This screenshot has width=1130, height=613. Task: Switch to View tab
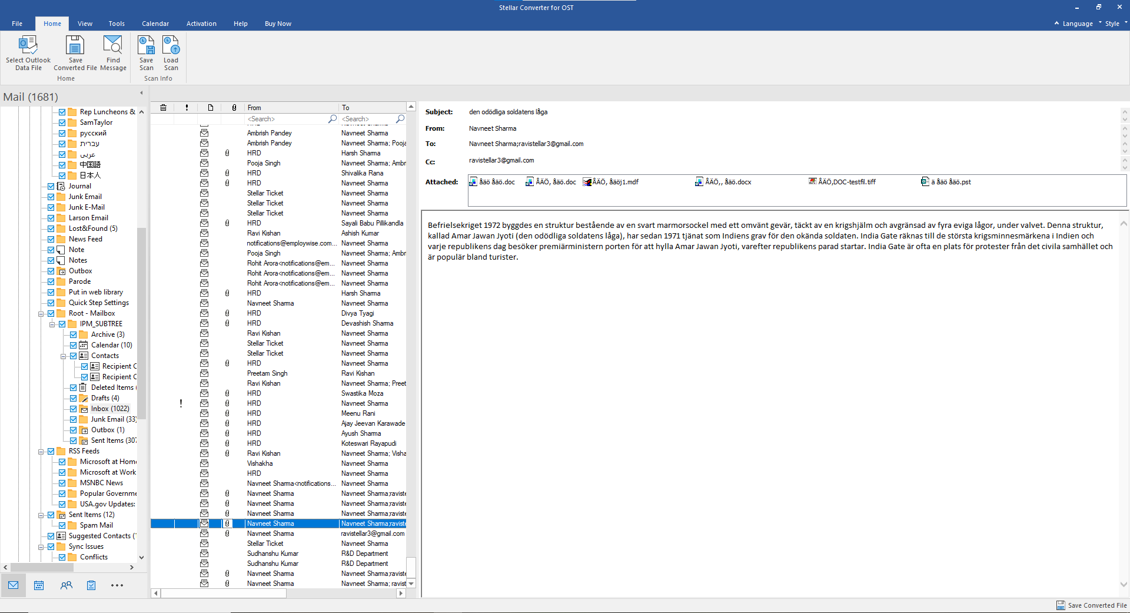(85, 24)
